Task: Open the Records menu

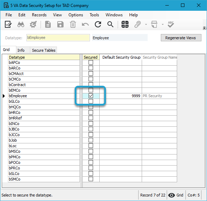Action: point(39,15)
